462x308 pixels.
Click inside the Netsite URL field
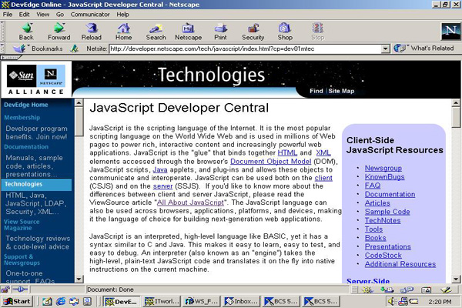(x=245, y=49)
